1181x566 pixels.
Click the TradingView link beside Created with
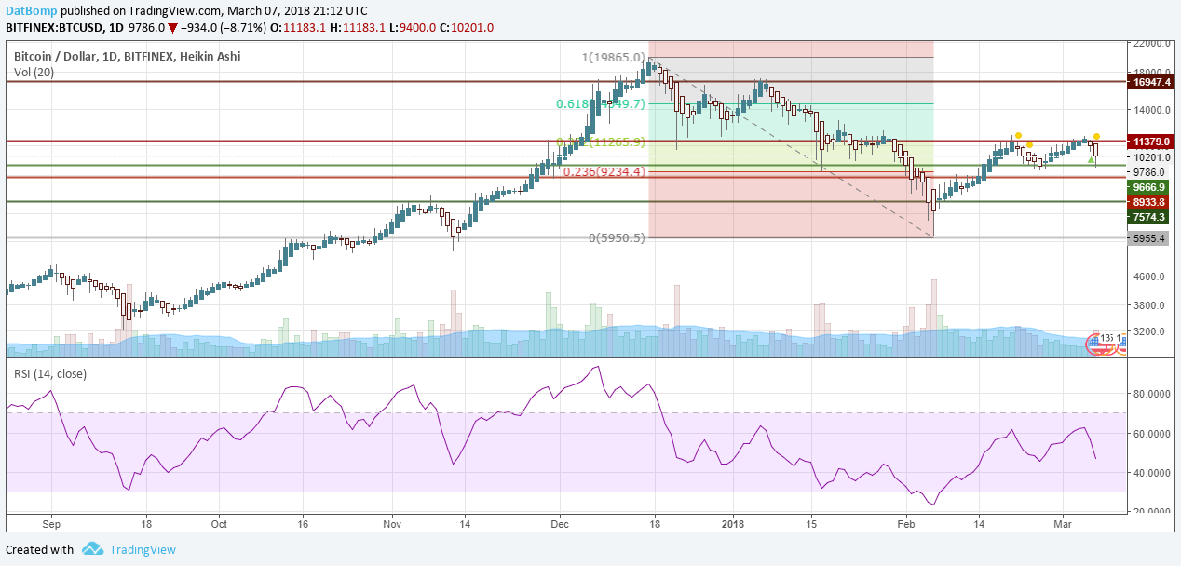pos(143,549)
